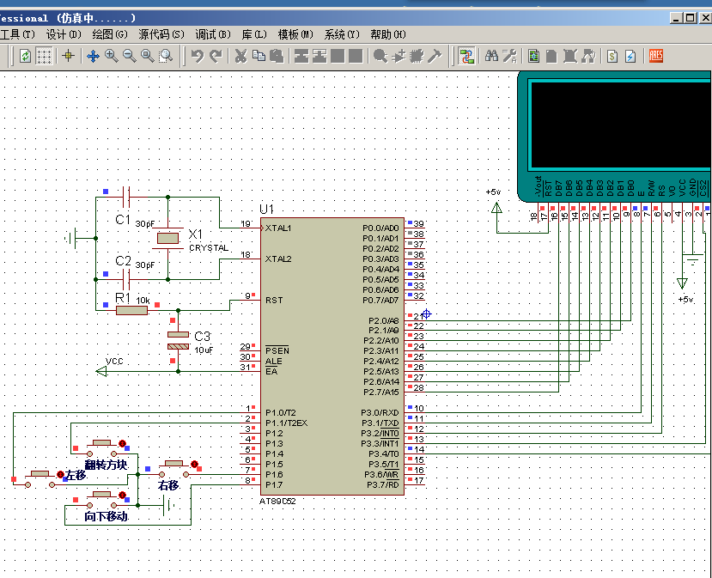Select the blue pan/center view arrows icon
This screenshot has height=578, width=712.
point(93,56)
